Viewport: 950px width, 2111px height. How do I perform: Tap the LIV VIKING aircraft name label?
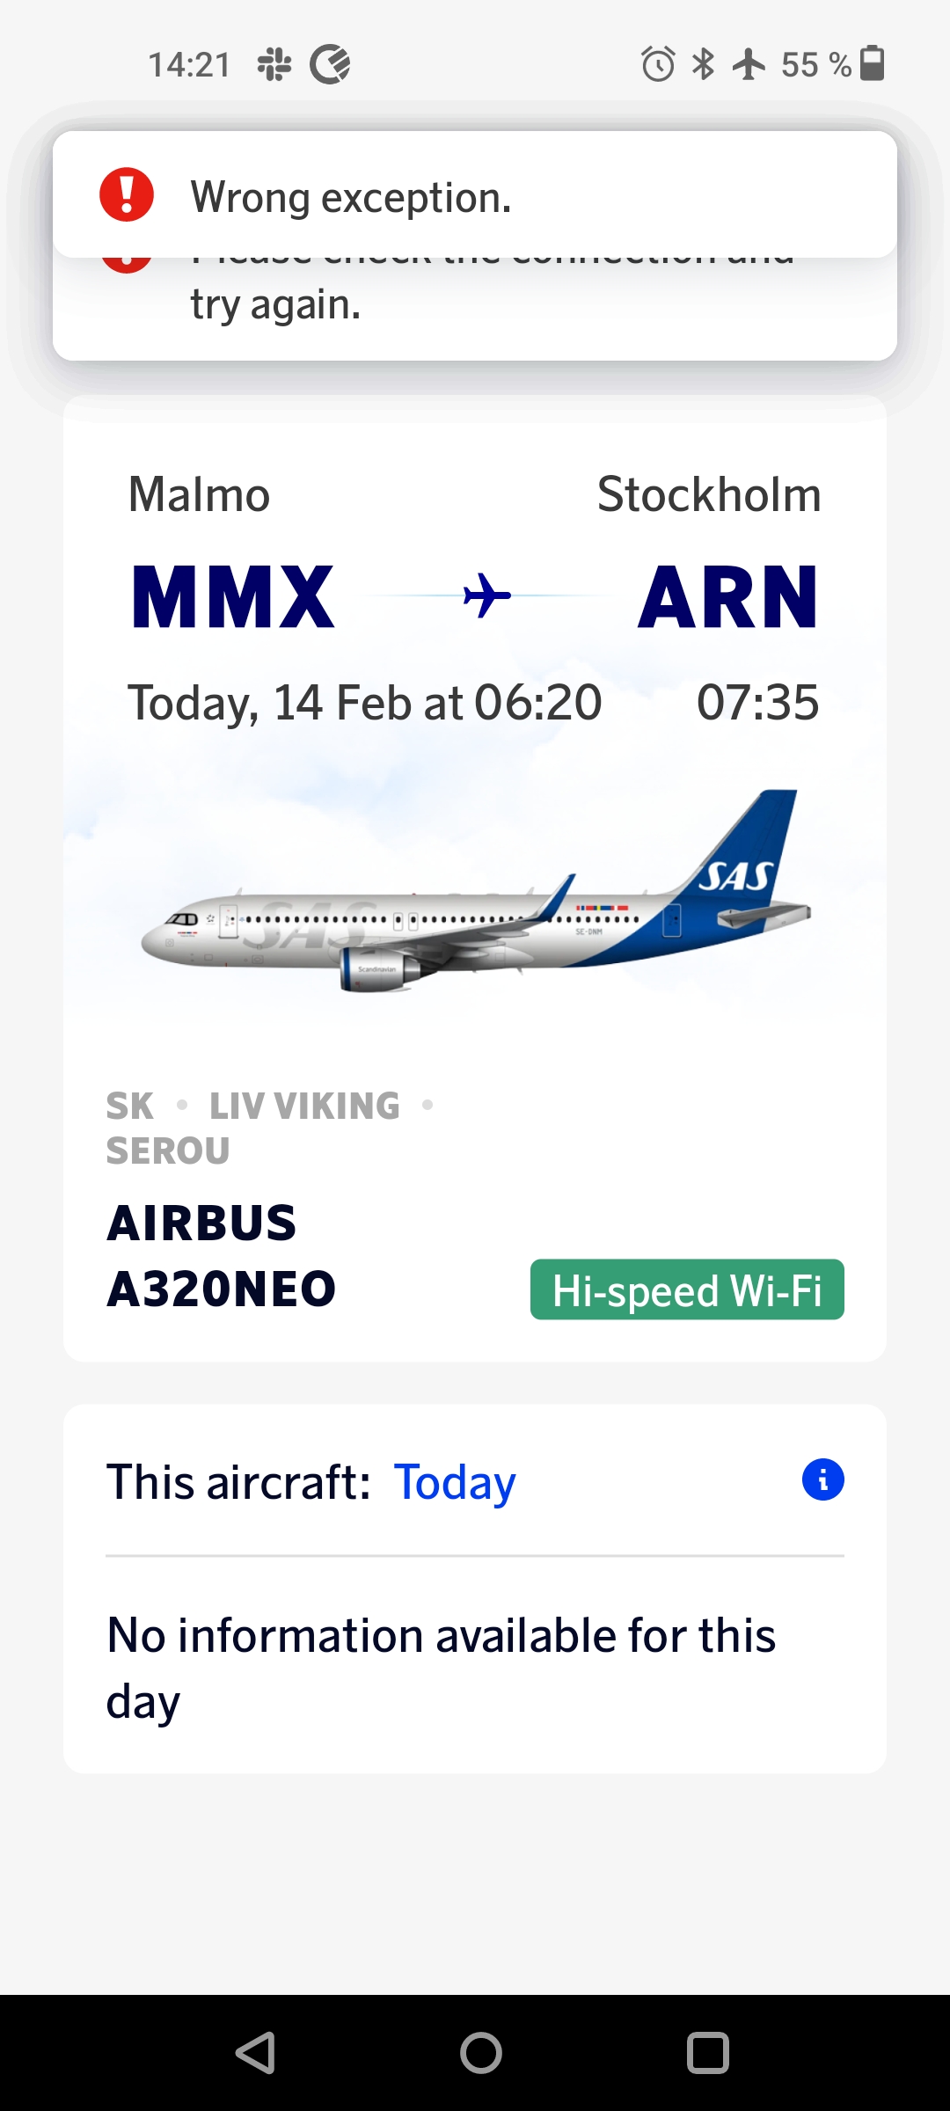tap(304, 1107)
